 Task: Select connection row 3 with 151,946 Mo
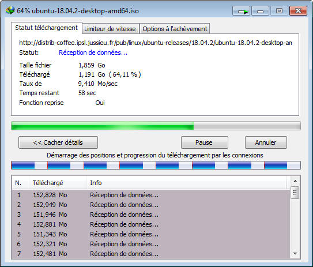coord(150,215)
